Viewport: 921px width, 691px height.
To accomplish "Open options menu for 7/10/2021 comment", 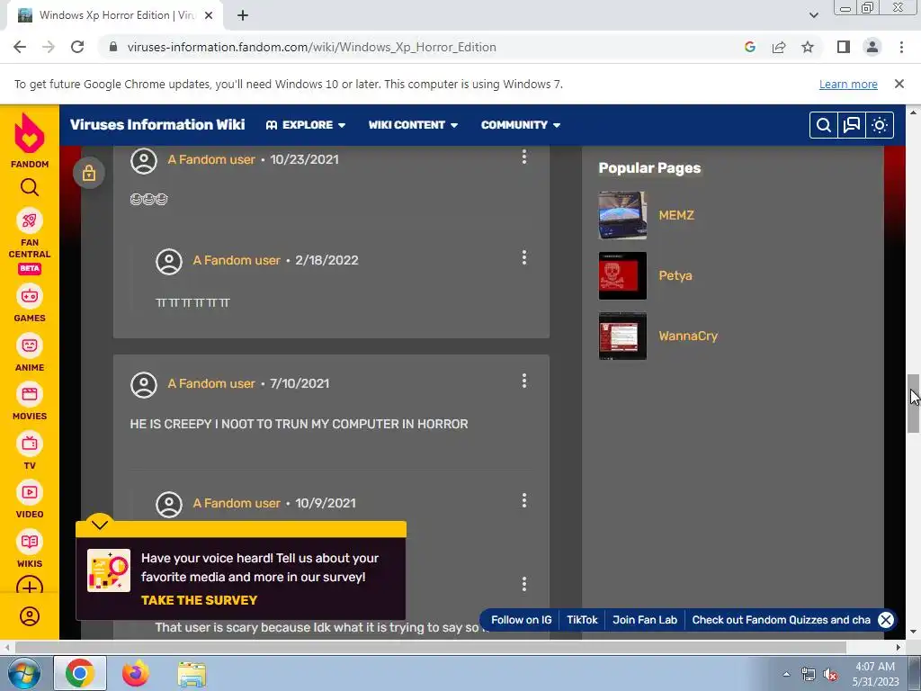I will (524, 381).
